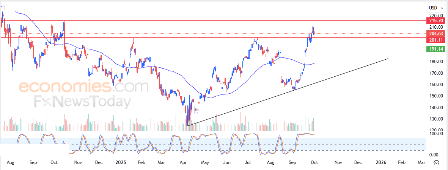Select the red 201.11 price label

(x=435, y=39)
